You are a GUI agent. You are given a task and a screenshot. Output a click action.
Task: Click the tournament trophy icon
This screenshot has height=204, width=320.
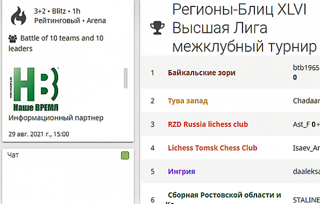(x=158, y=28)
